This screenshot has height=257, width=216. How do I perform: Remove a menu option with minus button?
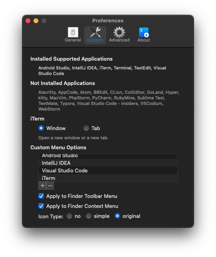50,186
